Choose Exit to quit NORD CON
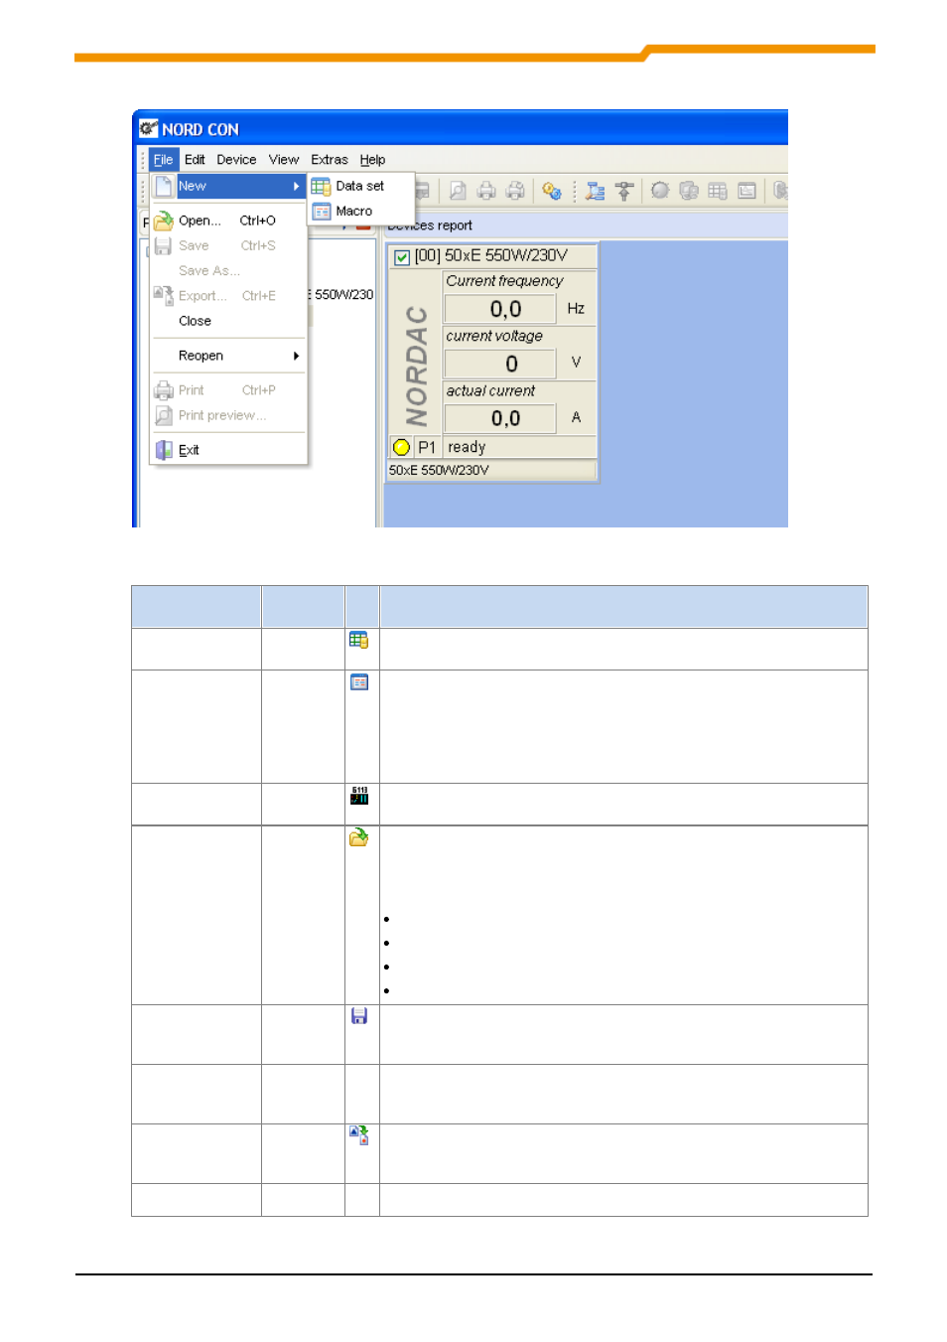The height and width of the screenshot is (1342, 947). pos(228,450)
